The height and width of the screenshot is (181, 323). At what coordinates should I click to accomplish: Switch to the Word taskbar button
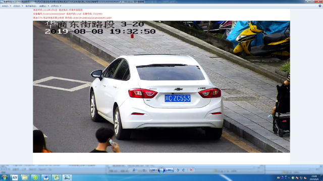[46, 177]
